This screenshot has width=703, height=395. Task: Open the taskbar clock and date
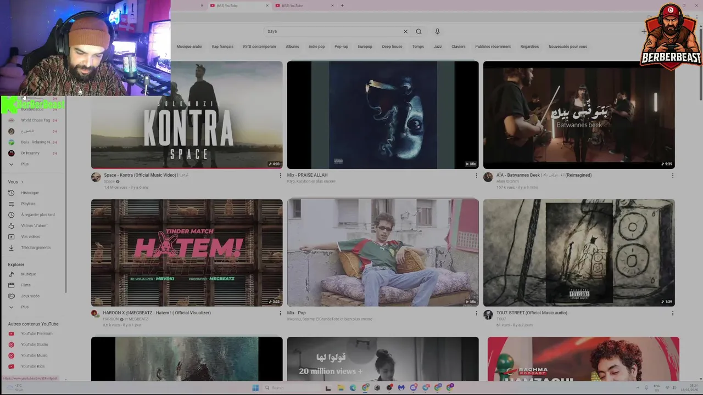click(x=689, y=388)
